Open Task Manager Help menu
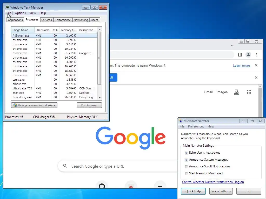 (x=43, y=13)
